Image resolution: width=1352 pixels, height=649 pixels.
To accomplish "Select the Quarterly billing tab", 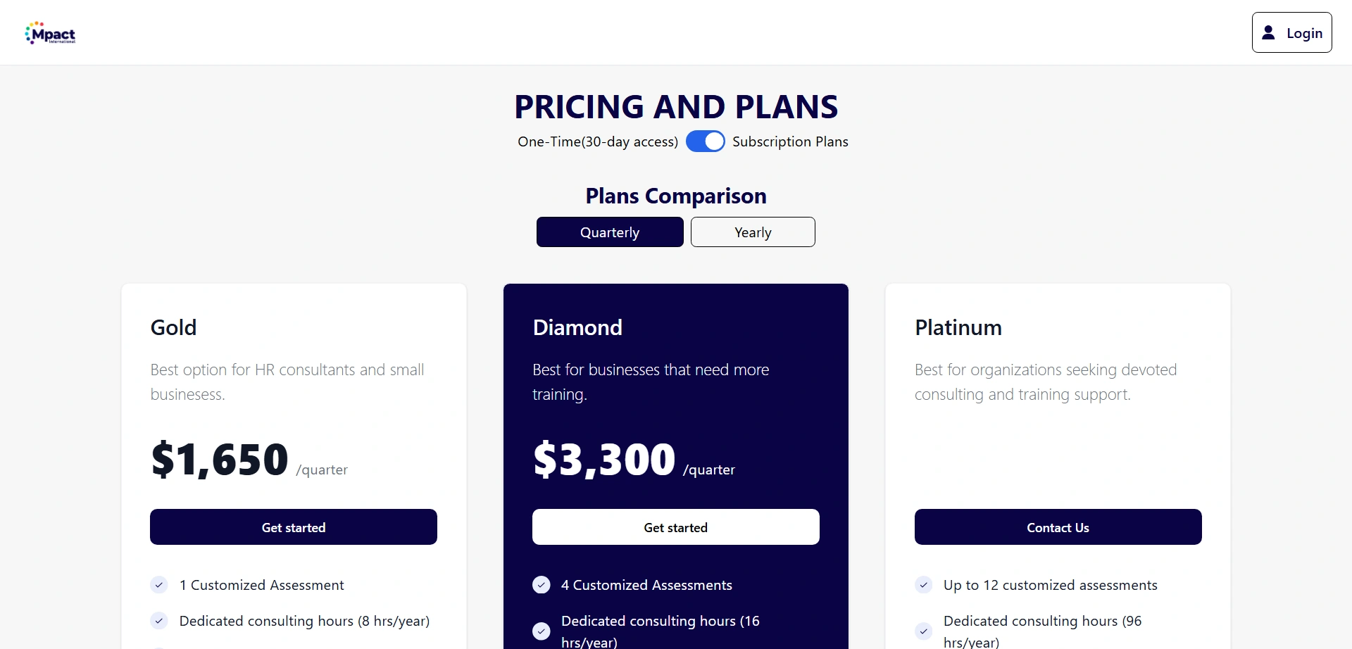I will [x=610, y=232].
